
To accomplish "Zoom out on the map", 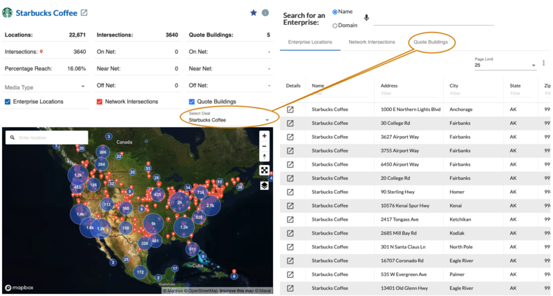I will click(264, 146).
